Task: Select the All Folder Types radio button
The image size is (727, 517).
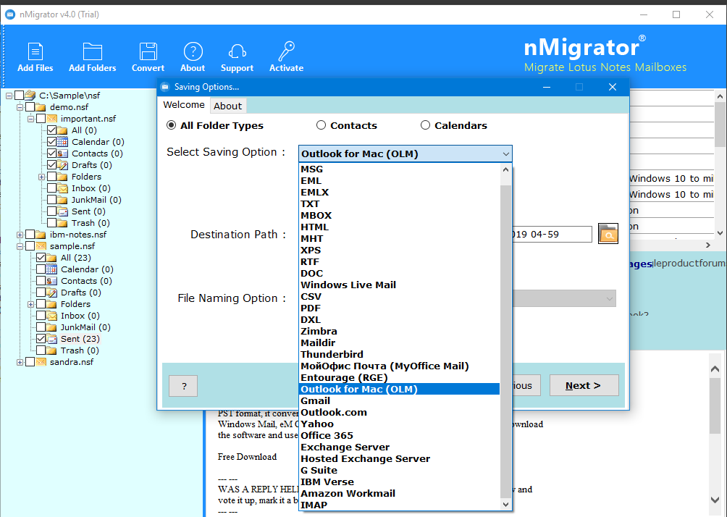Action: tap(171, 125)
